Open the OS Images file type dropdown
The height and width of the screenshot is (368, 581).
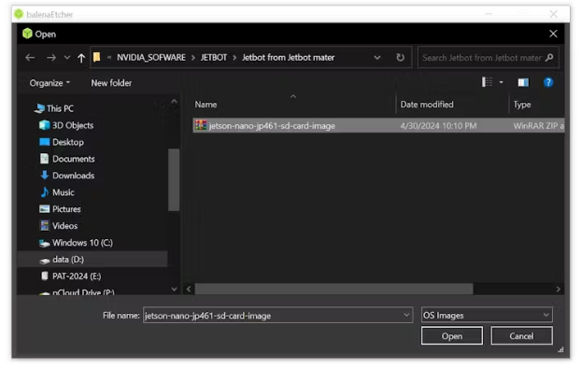[x=487, y=315]
